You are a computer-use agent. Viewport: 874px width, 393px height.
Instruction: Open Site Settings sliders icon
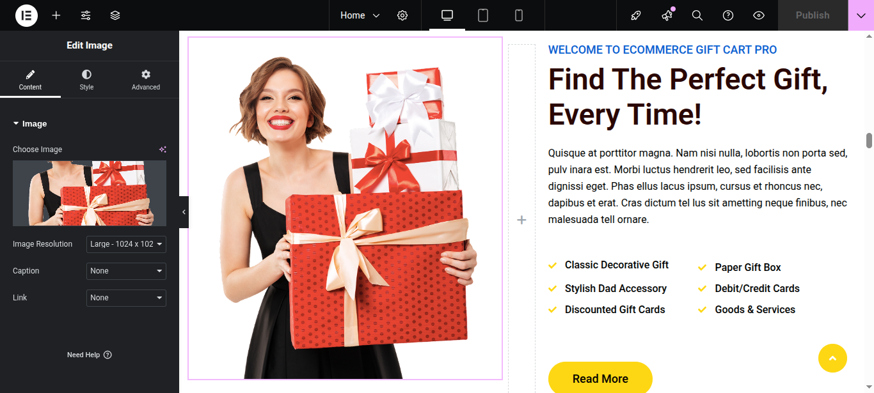(86, 15)
